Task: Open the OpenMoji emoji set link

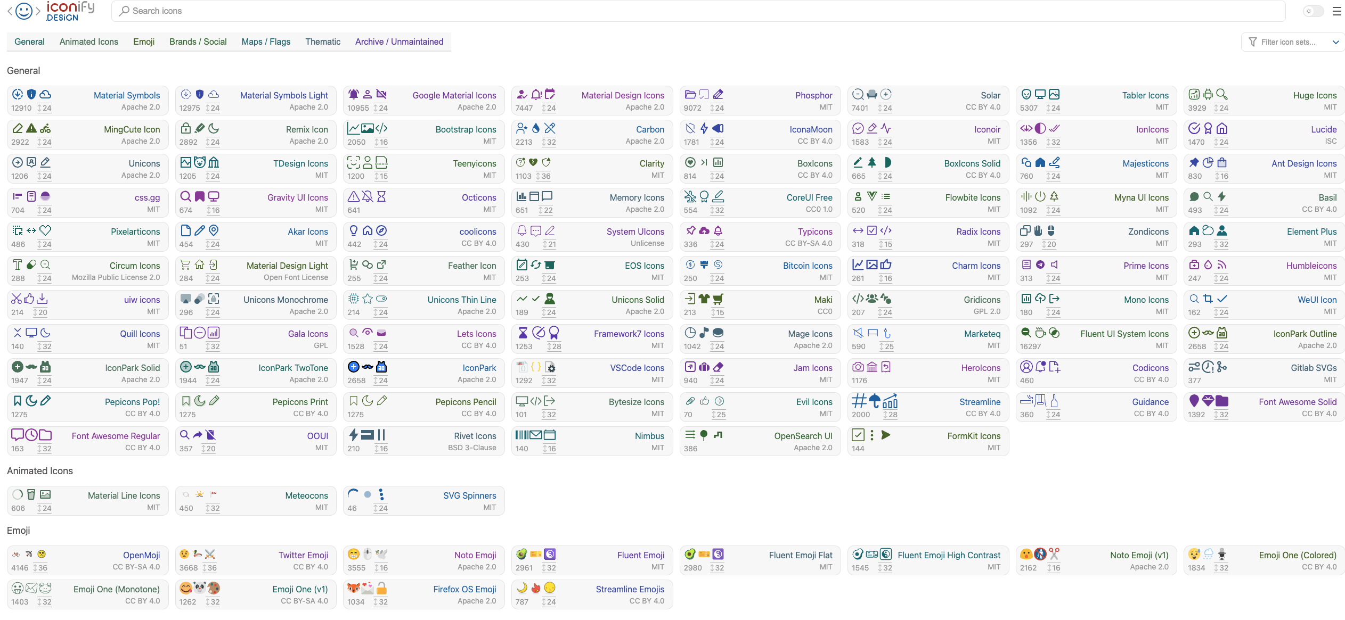Action: tap(141, 555)
